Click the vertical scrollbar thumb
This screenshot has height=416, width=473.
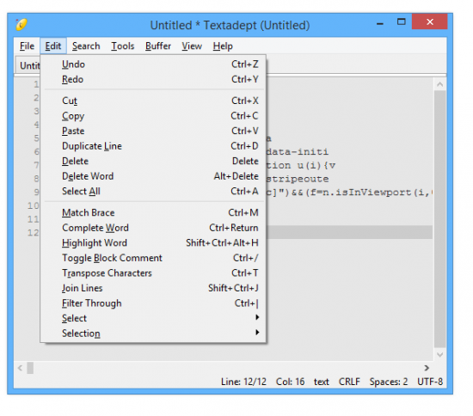439,219
